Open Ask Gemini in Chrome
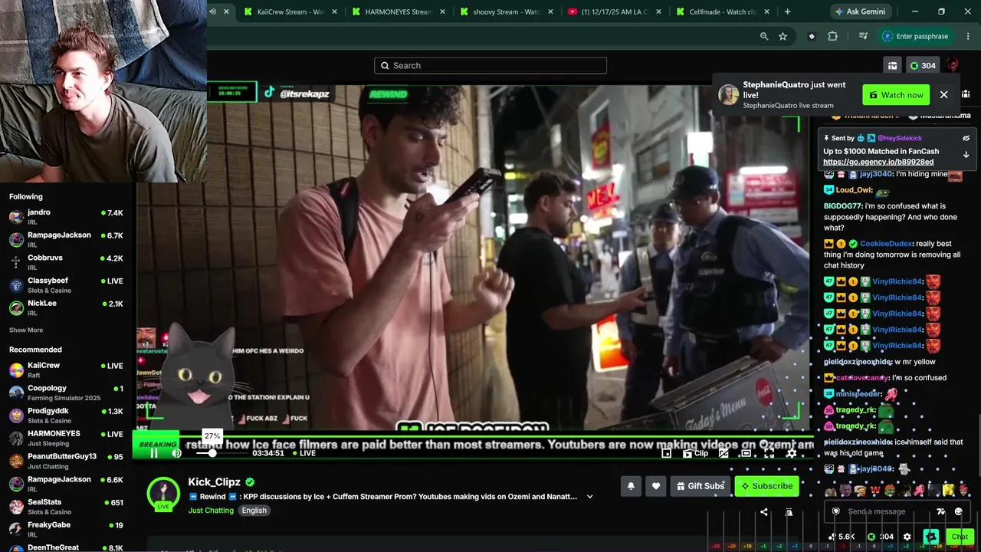 [x=860, y=11]
